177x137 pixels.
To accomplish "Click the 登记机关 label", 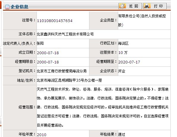I will (27, 71).
